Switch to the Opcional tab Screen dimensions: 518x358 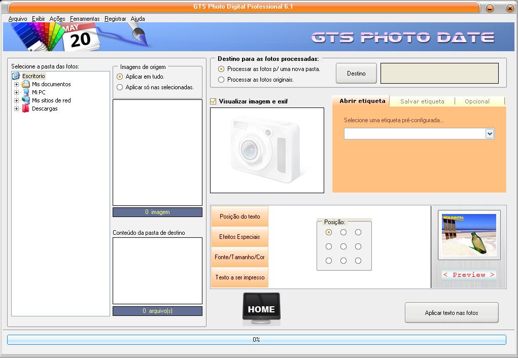477,101
